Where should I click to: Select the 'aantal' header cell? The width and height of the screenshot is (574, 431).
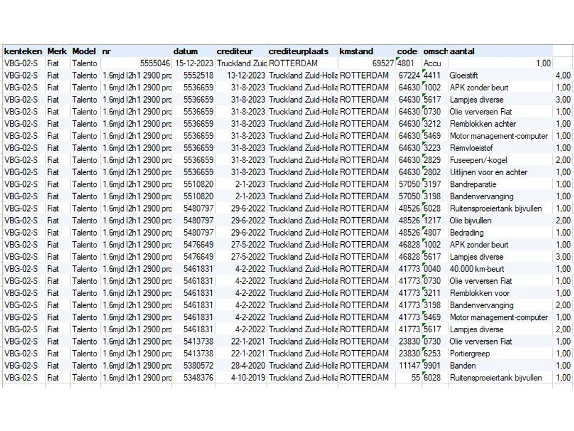[x=500, y=51]
